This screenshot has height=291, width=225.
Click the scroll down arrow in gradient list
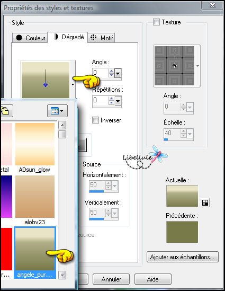(x=62, y=275)
